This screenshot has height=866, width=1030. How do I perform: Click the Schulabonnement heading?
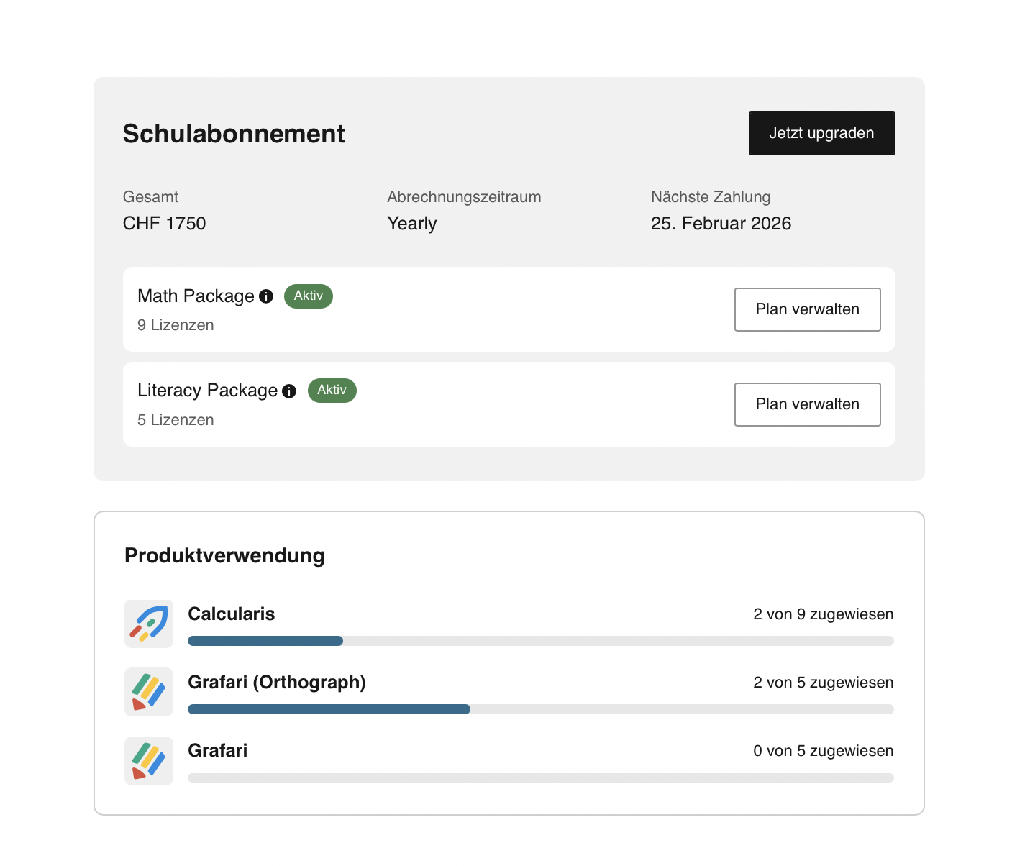point(234,134)
